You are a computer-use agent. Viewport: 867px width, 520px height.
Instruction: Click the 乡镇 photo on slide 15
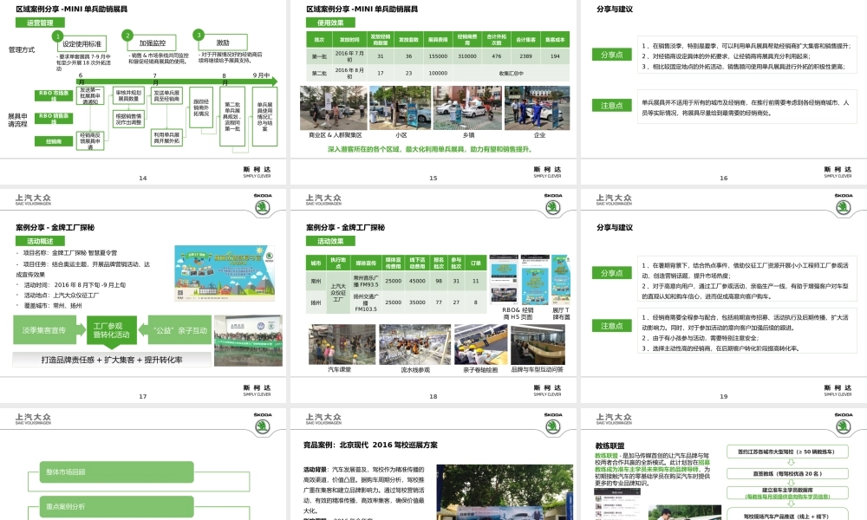click(x=467, y=107)
